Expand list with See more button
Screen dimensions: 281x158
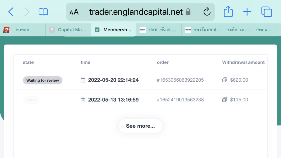pos(140,126)
